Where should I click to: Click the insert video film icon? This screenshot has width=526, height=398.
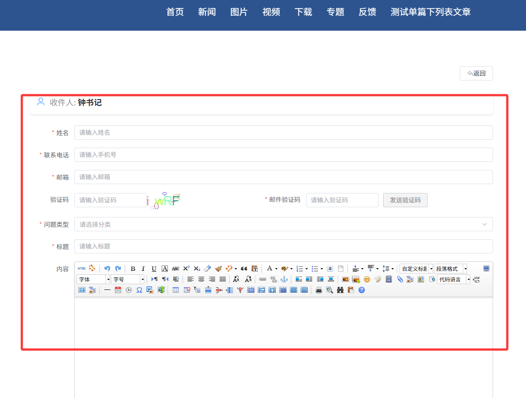point(389,279)
